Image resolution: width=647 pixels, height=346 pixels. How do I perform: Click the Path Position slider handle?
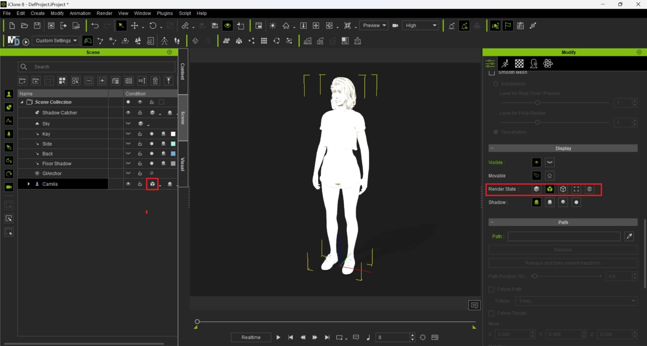(x=535, y=276)
